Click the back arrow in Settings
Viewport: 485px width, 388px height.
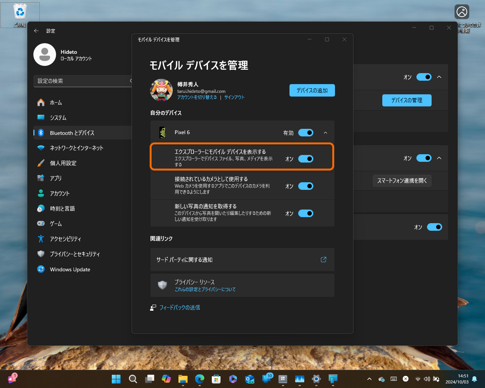[x=36, y=31]
